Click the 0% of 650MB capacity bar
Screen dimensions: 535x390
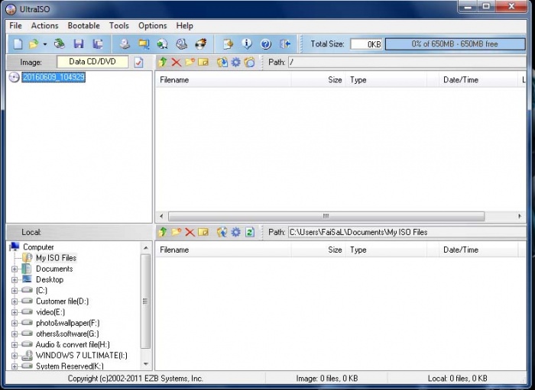click(456, 44)
